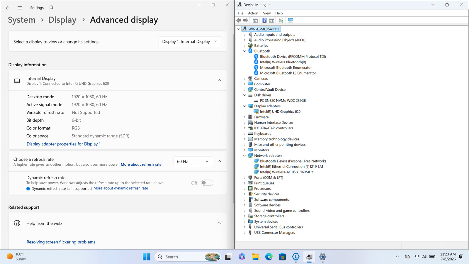Open Display adapter properties for Display 1
This screenshot has height=264, width=469.
click(64, 144)
